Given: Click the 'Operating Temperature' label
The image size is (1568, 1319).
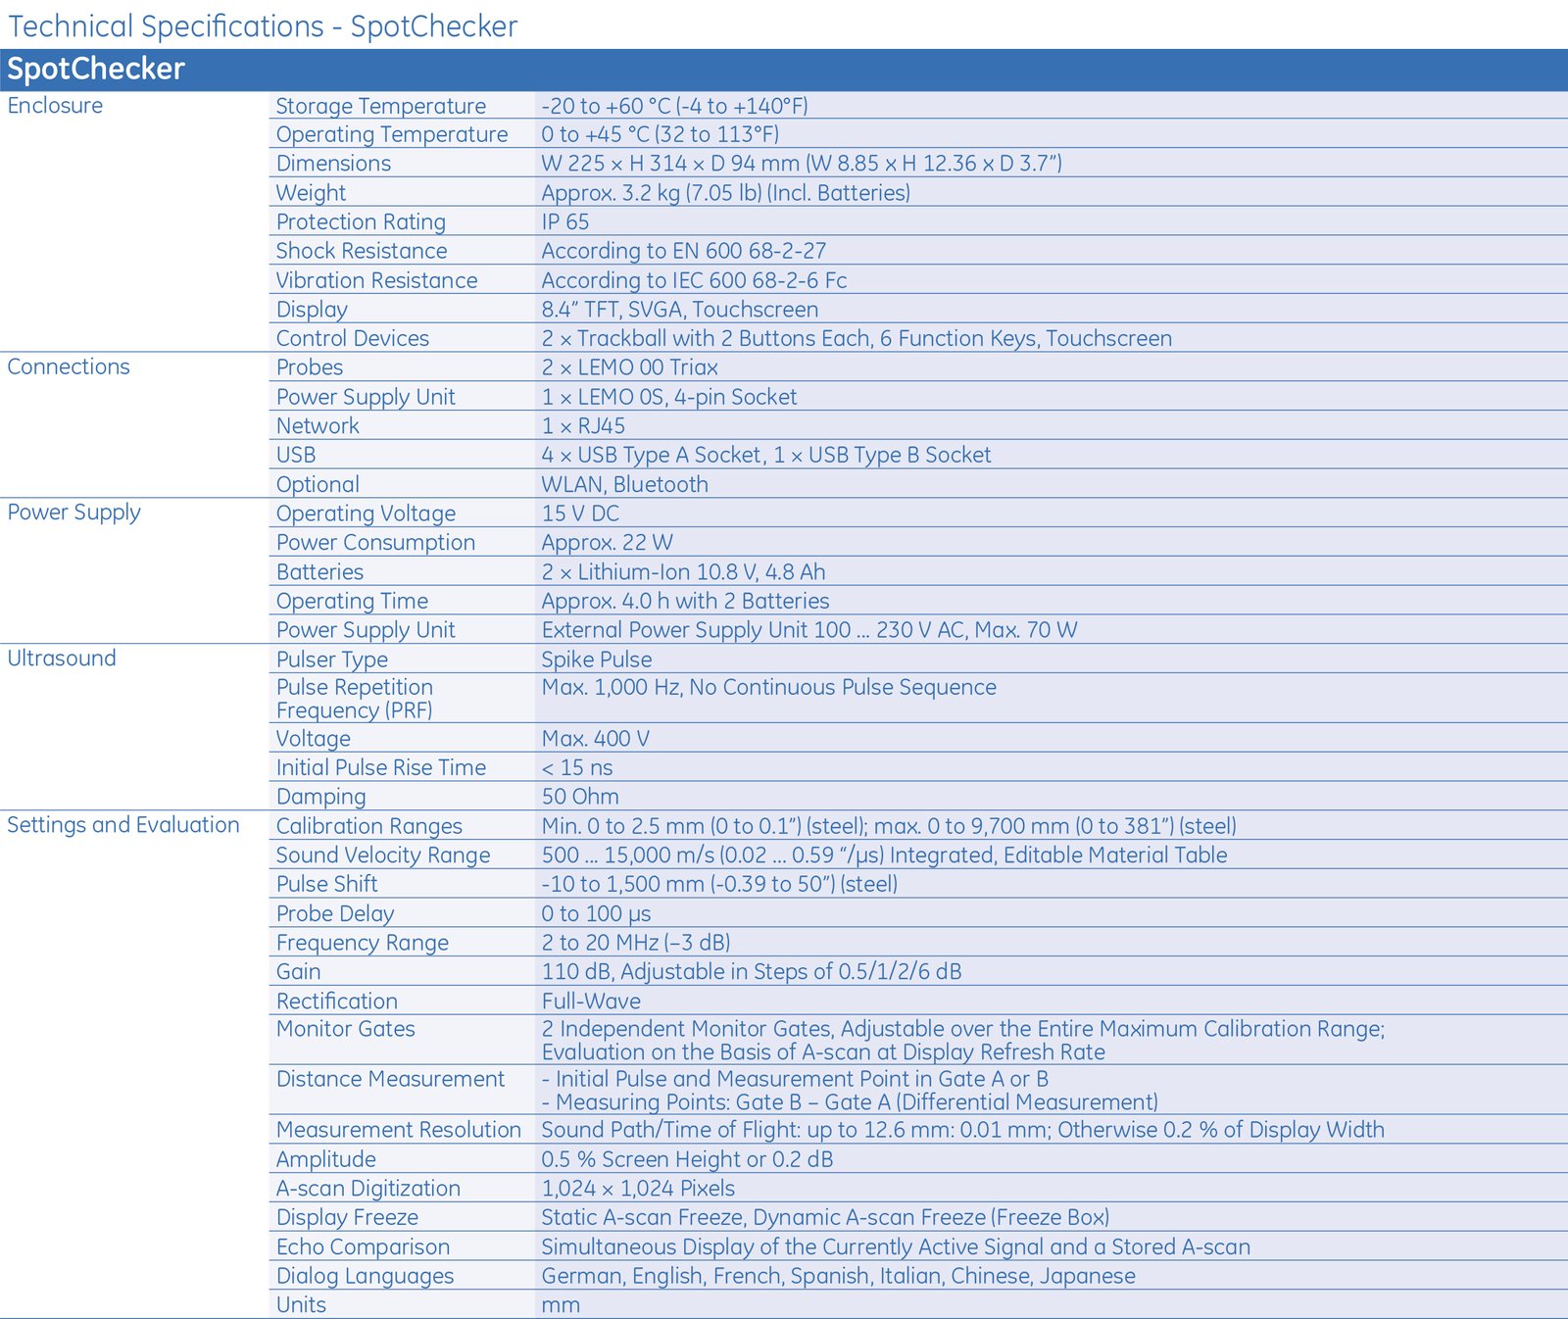Looking at the screenshot, I should click(392, 135).
